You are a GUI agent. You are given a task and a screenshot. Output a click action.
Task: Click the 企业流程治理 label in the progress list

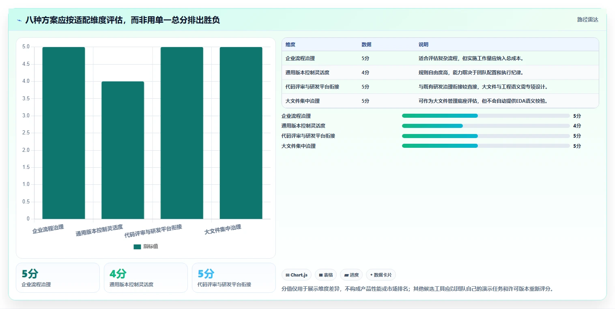pyautogui.click(x=296, y=116)
